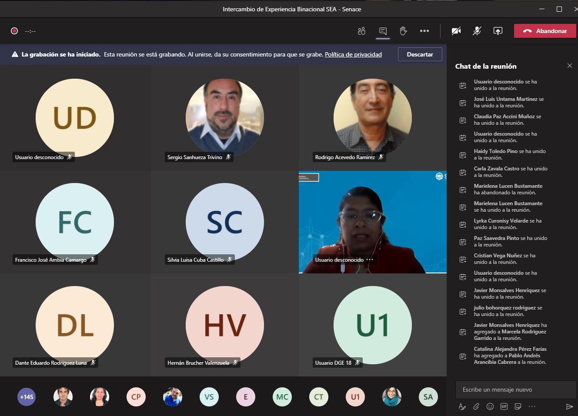Attach a file to chat message

click(476, 406)
